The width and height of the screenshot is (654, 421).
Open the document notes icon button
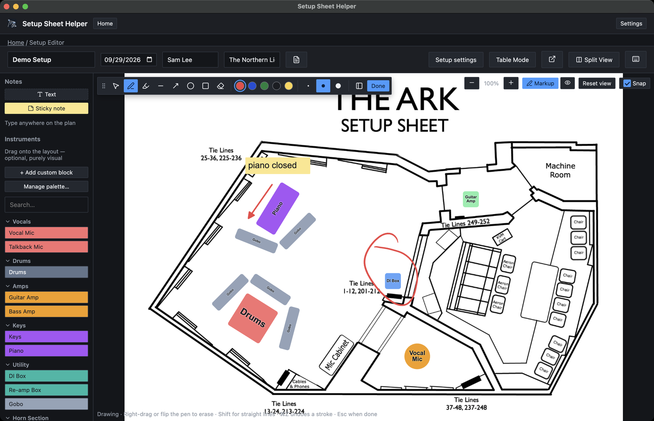pyautogui.click(x=296, y=60)
